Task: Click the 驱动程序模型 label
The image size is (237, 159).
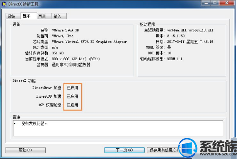Action: (x=152, y=59)
